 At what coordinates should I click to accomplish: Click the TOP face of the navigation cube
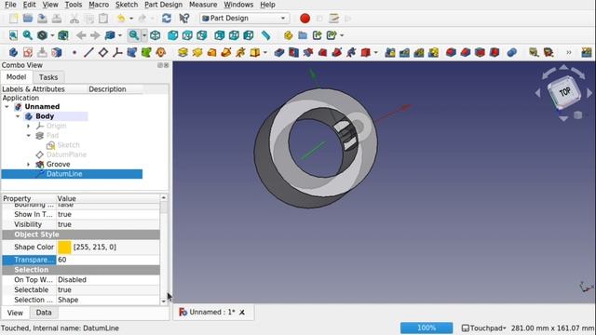[x=564, y=91]
